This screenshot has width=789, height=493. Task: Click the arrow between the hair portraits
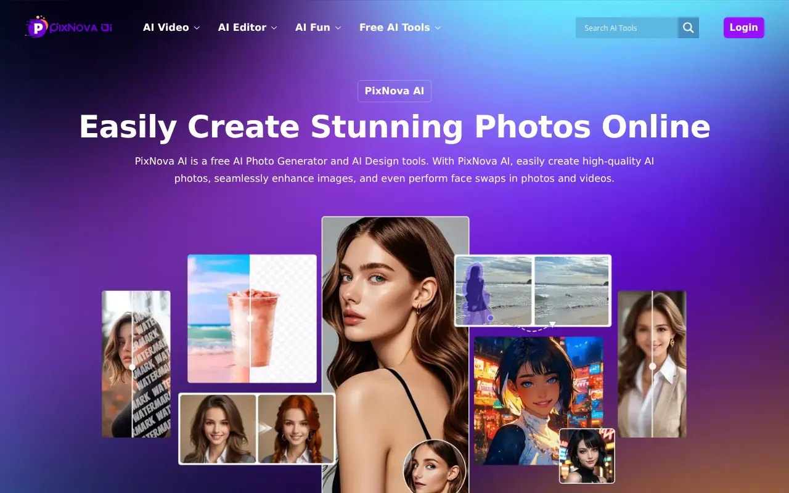(x=265, y=428)
